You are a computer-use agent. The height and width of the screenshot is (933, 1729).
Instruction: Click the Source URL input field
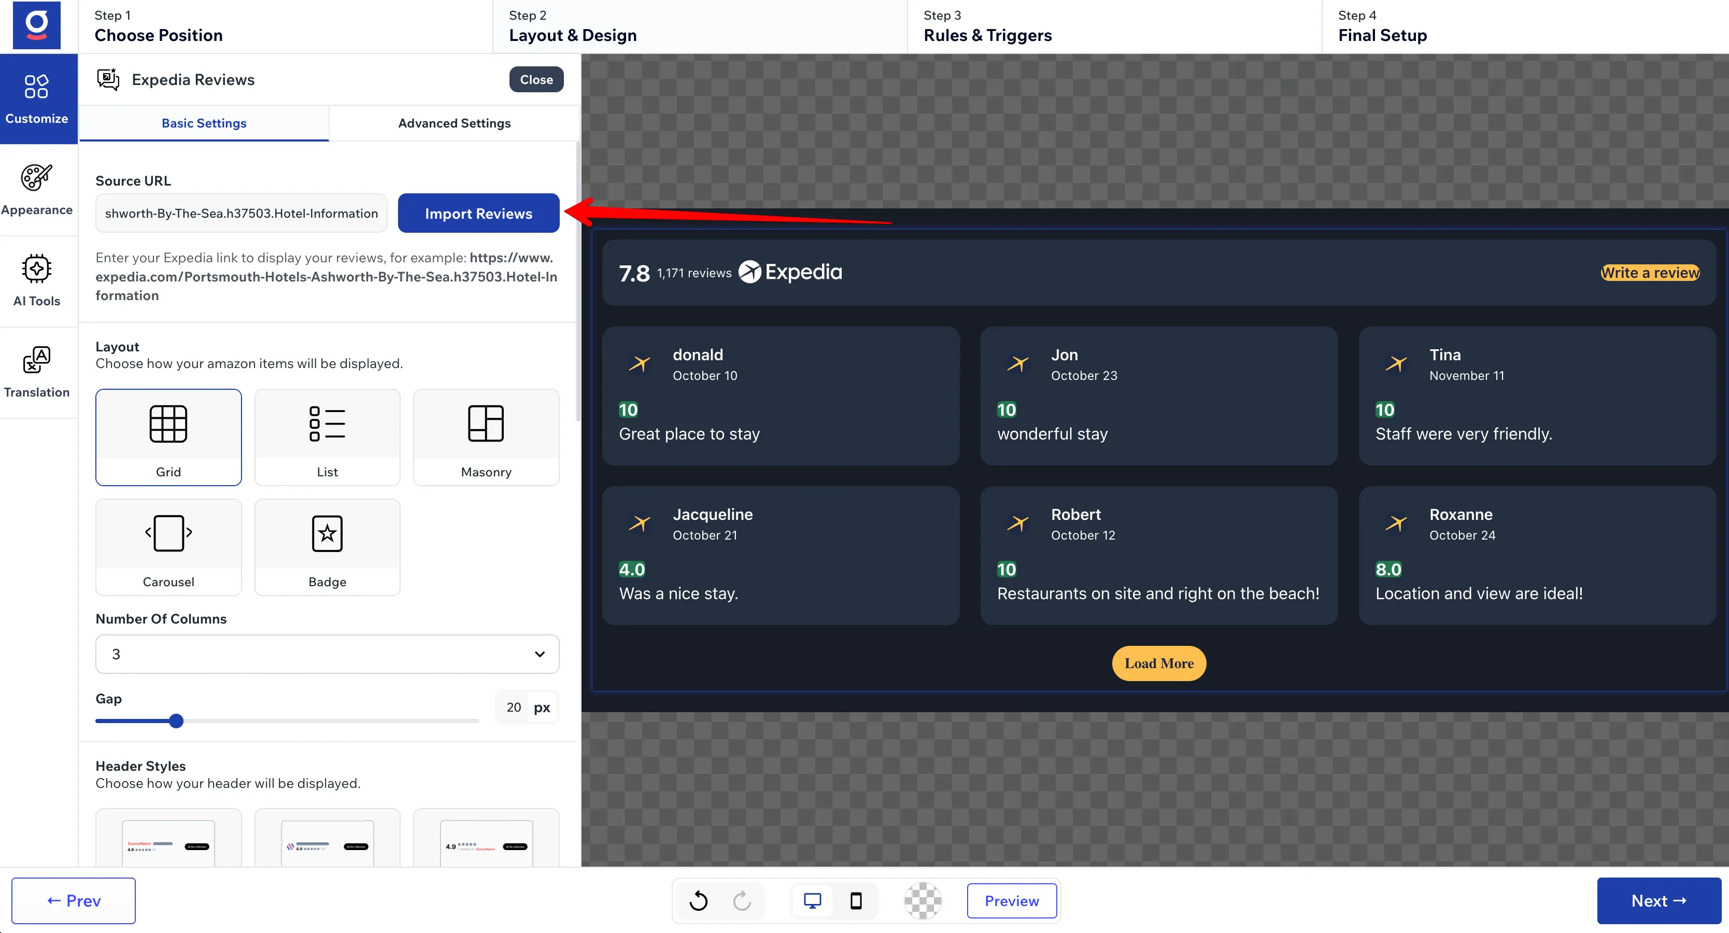pos(241,214)
